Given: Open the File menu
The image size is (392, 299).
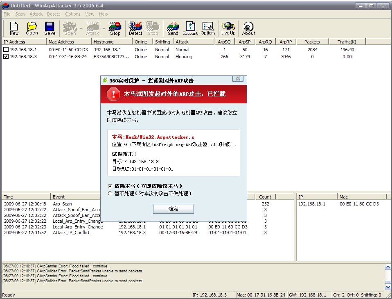Looking at the screenshot, I should tap(7, 14).
